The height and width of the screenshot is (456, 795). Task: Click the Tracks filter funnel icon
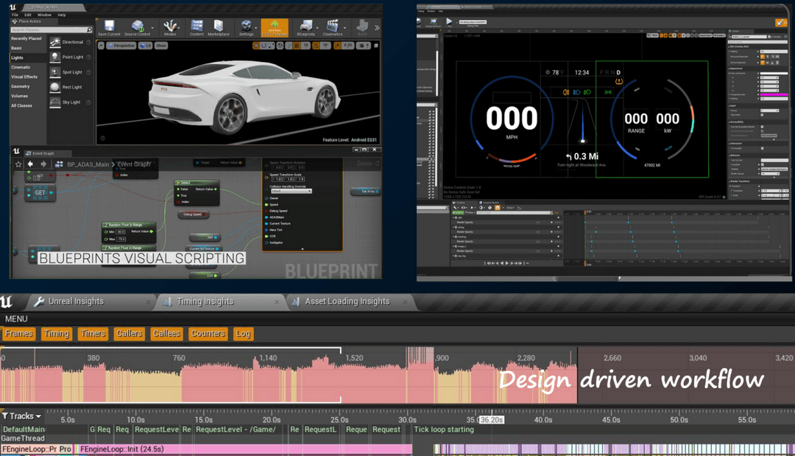click(5, 416)
